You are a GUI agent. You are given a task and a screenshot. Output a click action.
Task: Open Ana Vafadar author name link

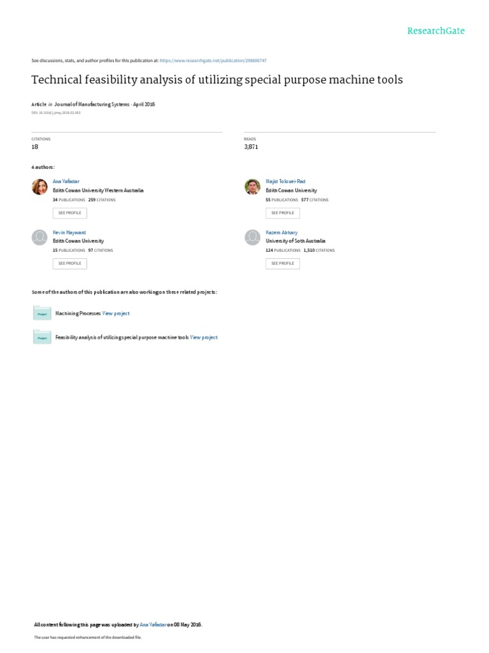pos(66,181)
